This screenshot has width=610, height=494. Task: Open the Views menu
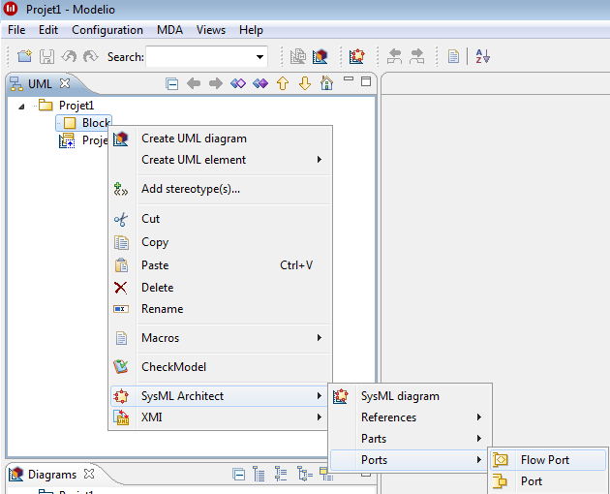[211, 30]
